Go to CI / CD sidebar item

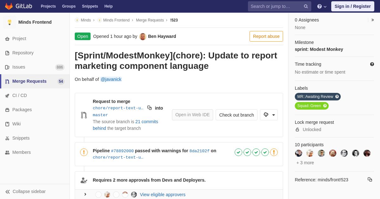(19, 95)
